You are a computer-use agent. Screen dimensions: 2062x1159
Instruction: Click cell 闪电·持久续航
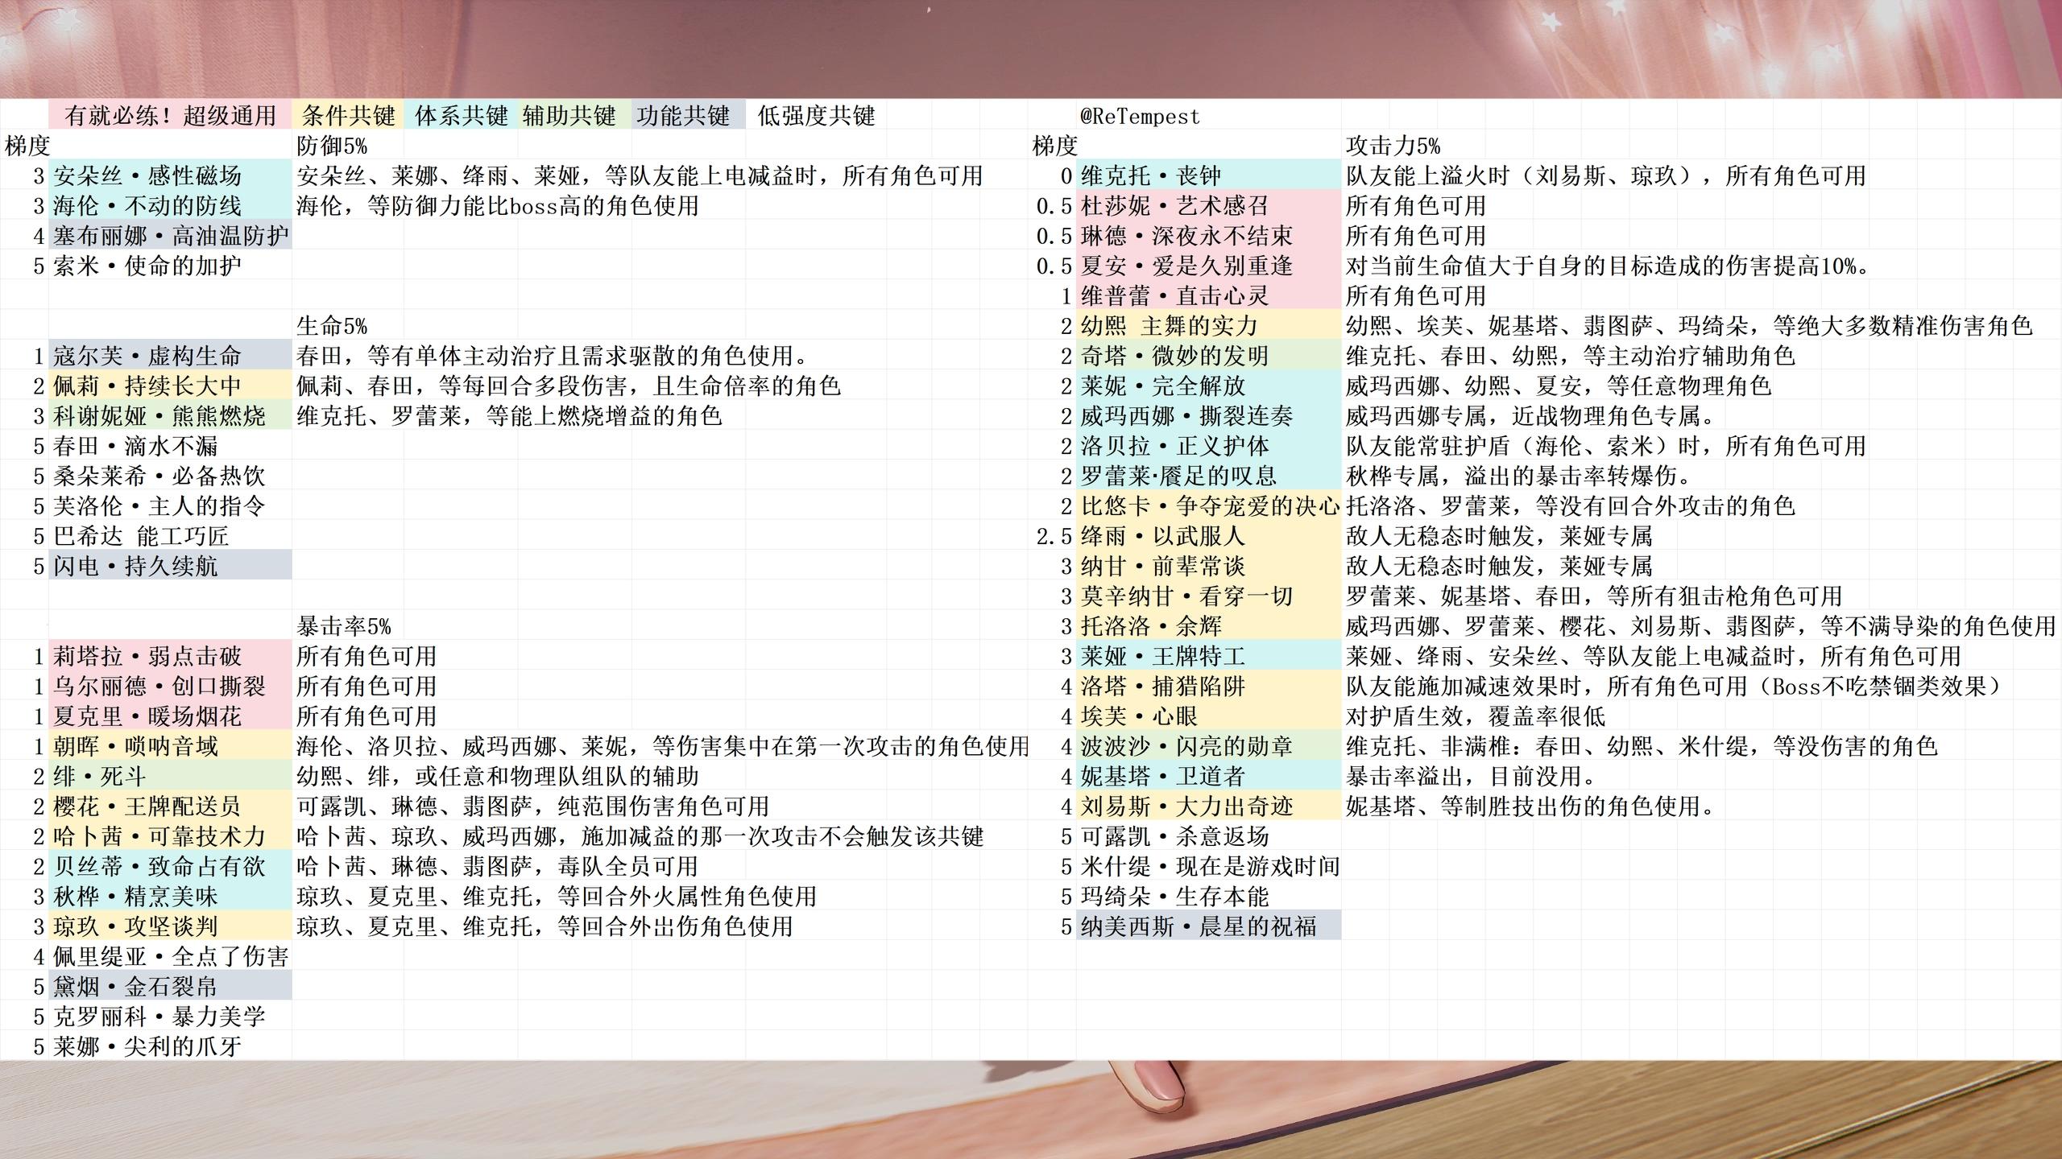pos(135,566)
